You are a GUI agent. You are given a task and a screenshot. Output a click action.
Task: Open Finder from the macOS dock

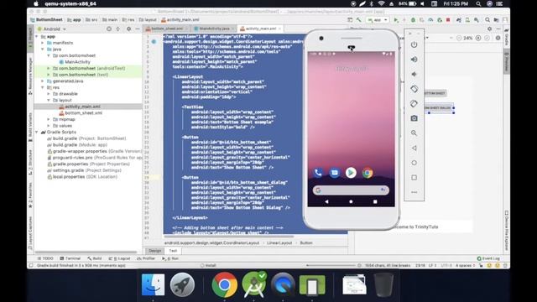click(x=153, y=284)
